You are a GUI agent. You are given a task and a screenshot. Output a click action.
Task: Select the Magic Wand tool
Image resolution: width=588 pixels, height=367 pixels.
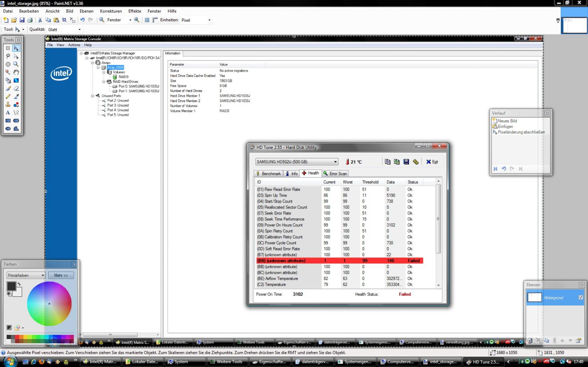click(x=8, y=72)
